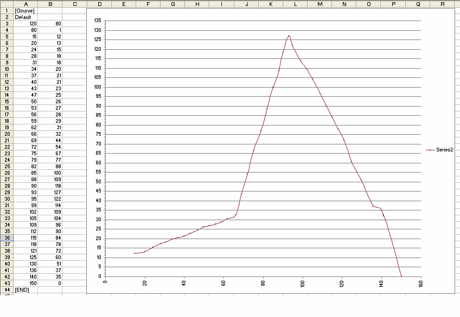Click the Series2 legend line marker
Image resolution: width=460 pixels, height=317 pixels.
431,149
